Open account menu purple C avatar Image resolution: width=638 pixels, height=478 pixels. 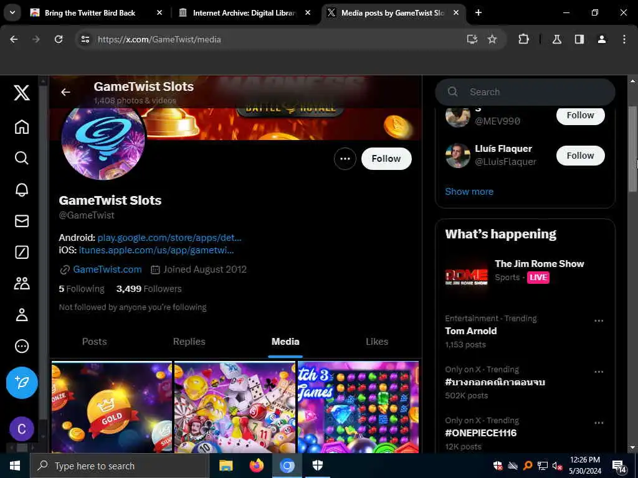(x=22, y=429)
